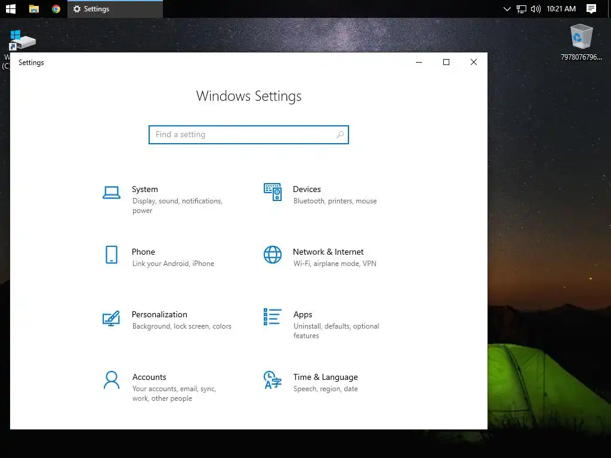Minimize the Settings window
This screenshot has height=458, width=611.
[419, 62]
